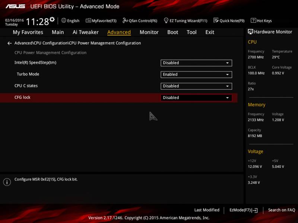The height and width of the screenshot is (223, 298).
Task: Click the EzMode exit arrow icon
Action: 255,210
